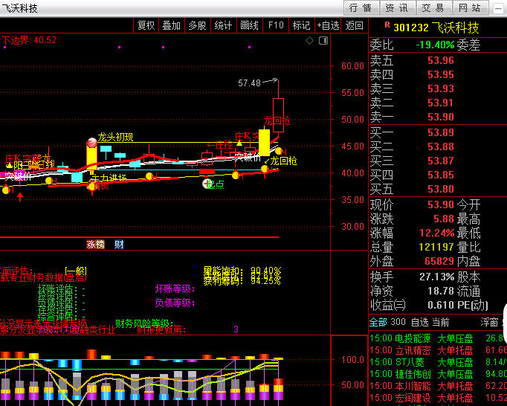Click the 涨榜 tag below the chart
The width and height of the screenshot is (507, 406).
point(96,244)
